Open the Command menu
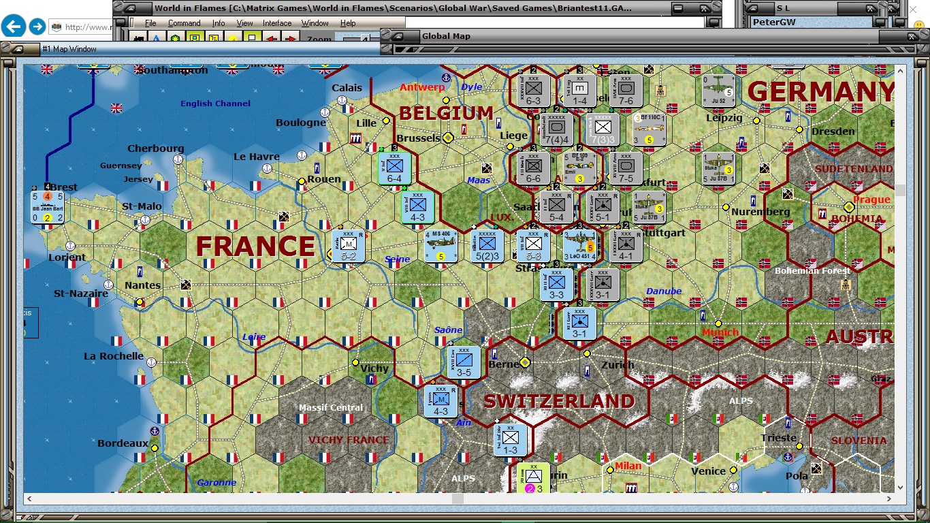 [x=185, y=23]
